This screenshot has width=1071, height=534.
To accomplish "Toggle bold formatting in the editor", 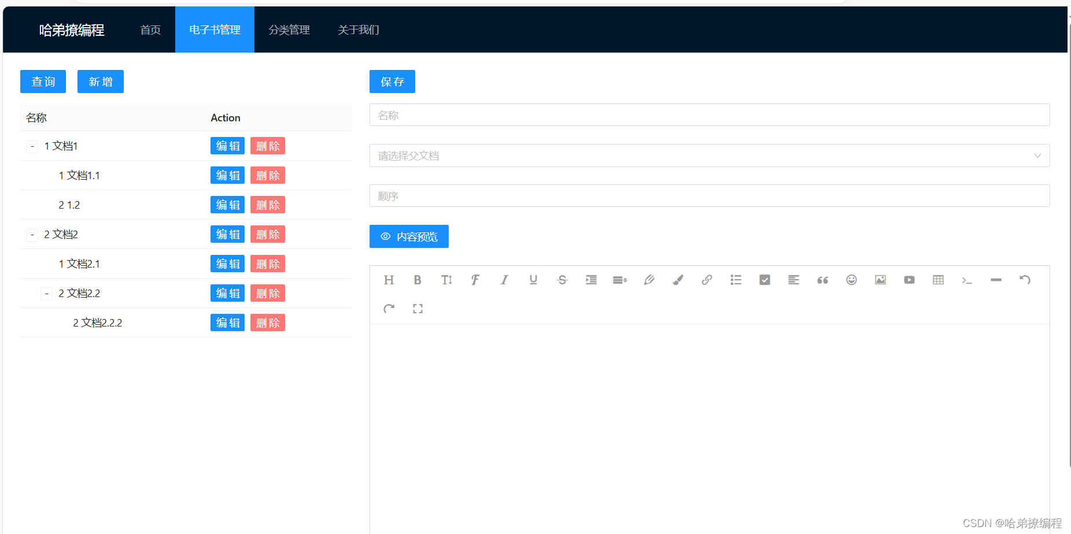I will [418, 280].
